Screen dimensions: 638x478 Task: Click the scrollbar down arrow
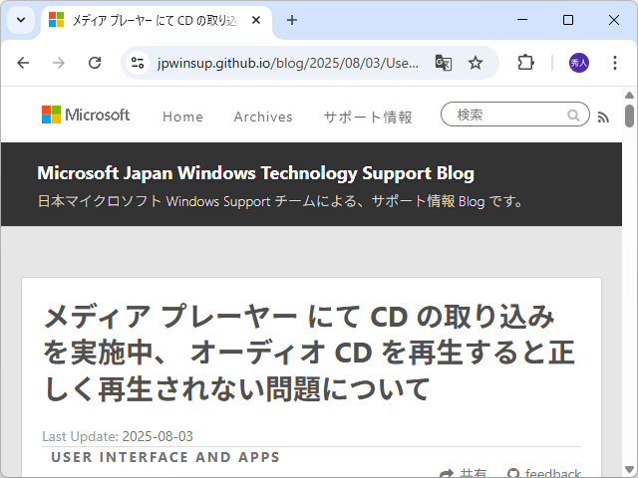point(629,469)
